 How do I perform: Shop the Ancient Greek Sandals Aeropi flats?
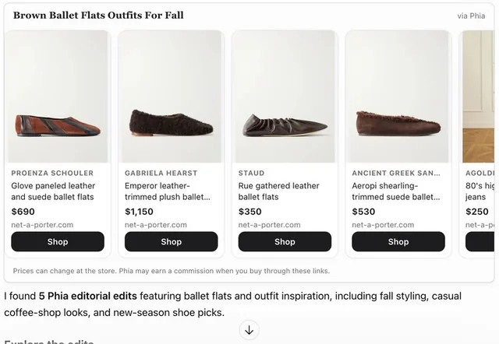pyautogui.click(x=398, y=242)
